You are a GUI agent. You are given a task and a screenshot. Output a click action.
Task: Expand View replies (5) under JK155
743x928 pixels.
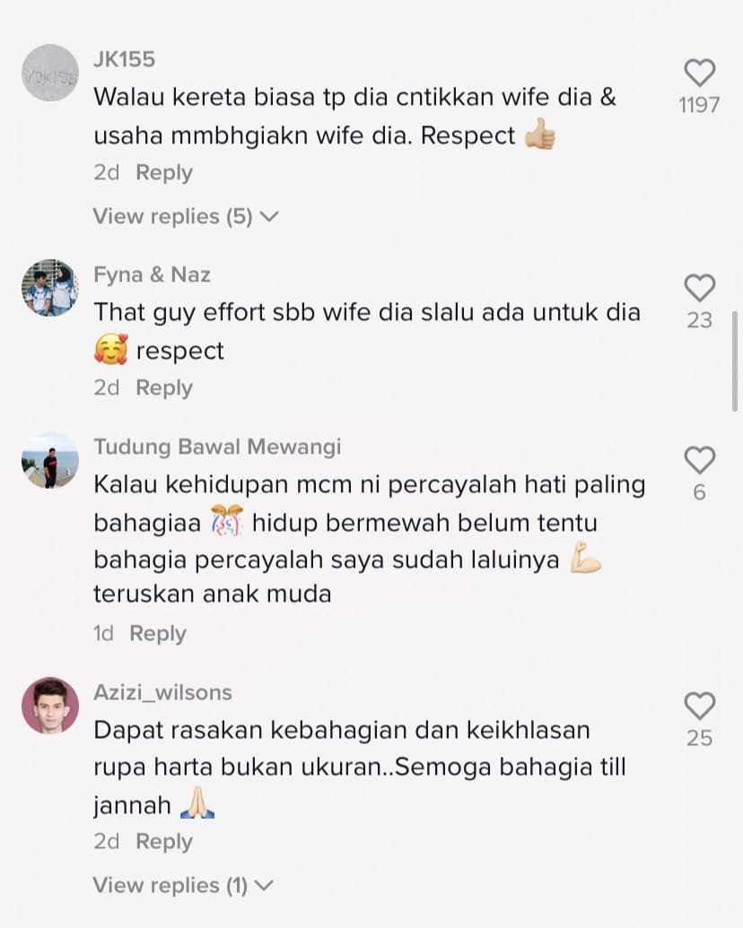186,216
